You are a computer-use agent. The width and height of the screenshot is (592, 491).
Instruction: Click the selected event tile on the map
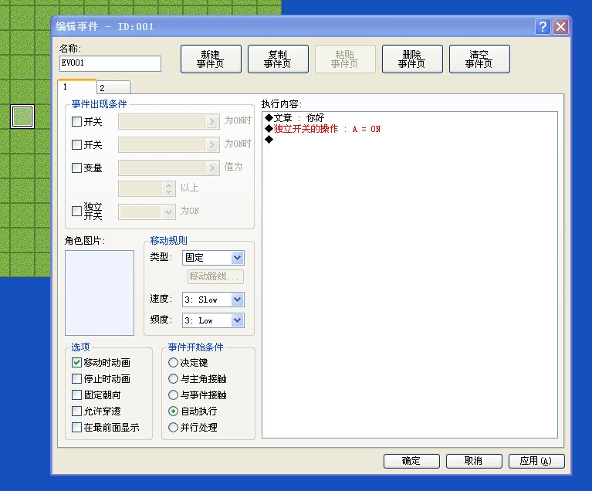[22, 117]
